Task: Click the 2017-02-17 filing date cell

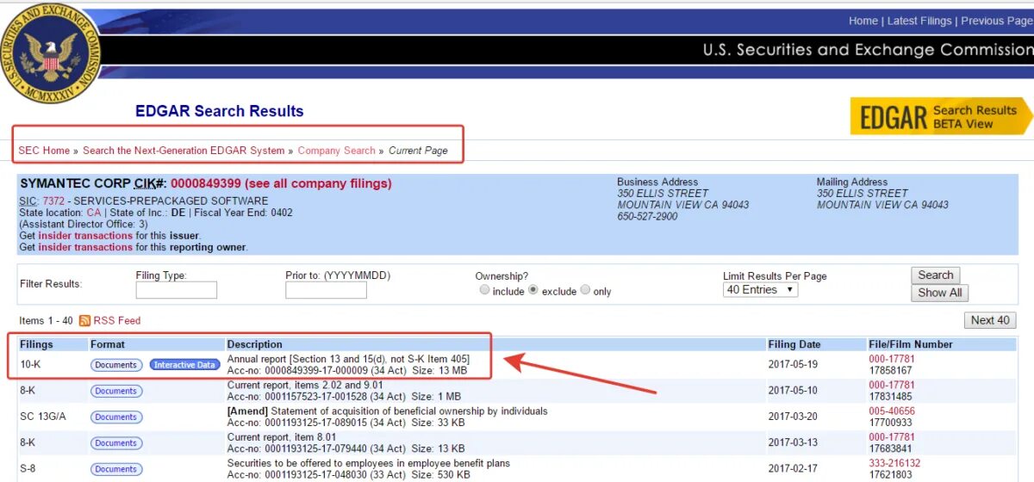Action: coord(794,469)
